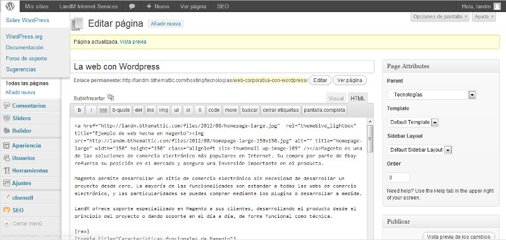Open the WordPress logo menu
The image size is (506, 240).
click(x=10, y=6)
